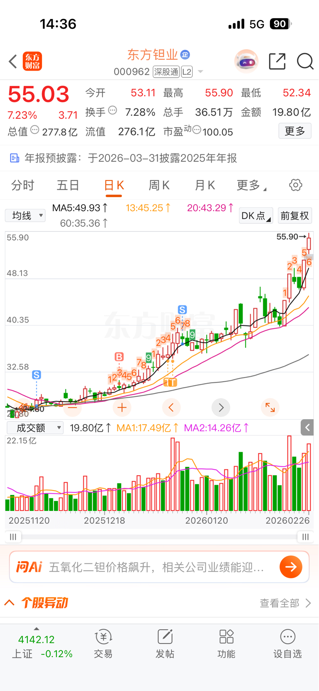Image resolution: width=319 pixels, height=691 pixels.
Task: Open the 成交额 sub-indicator dropdown
Action: coord(35,427)
